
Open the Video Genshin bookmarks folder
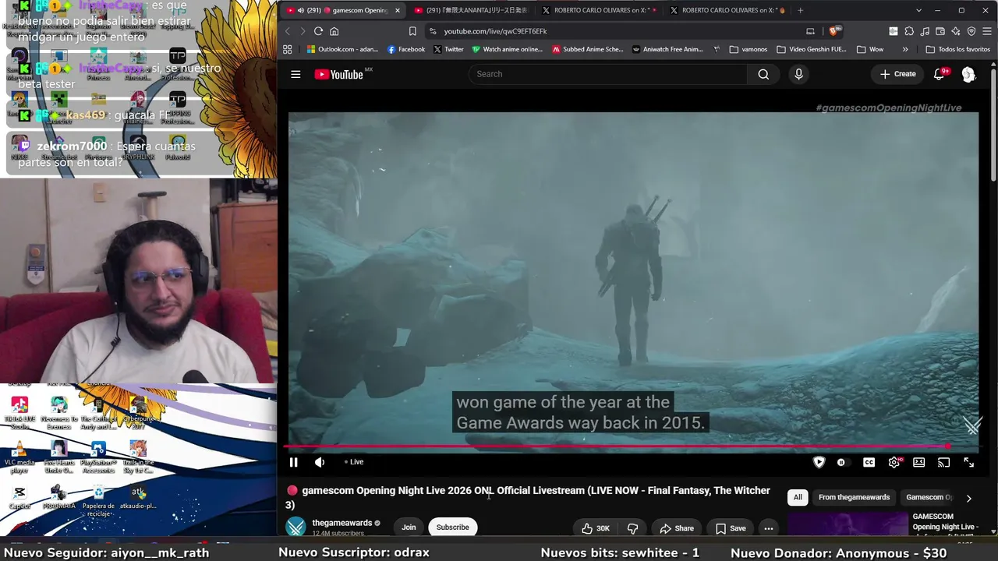pos(812,49)
